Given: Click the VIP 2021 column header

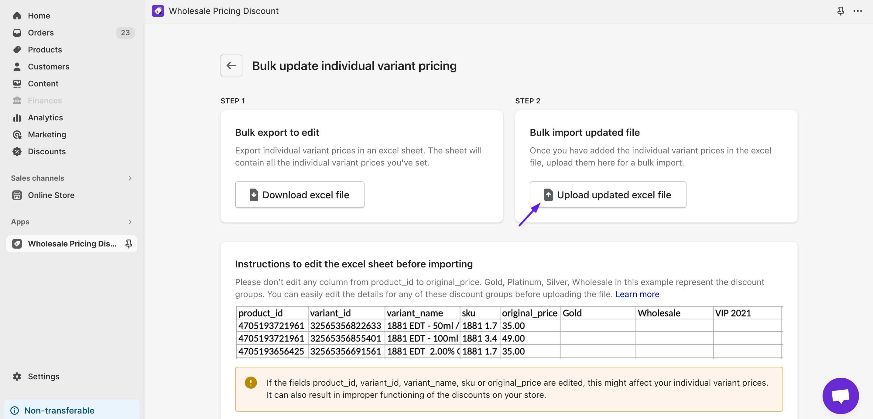Looking at the screenshot, I should point(747,313).
